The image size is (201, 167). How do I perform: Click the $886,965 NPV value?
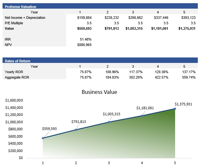click(x=84, y=45)
